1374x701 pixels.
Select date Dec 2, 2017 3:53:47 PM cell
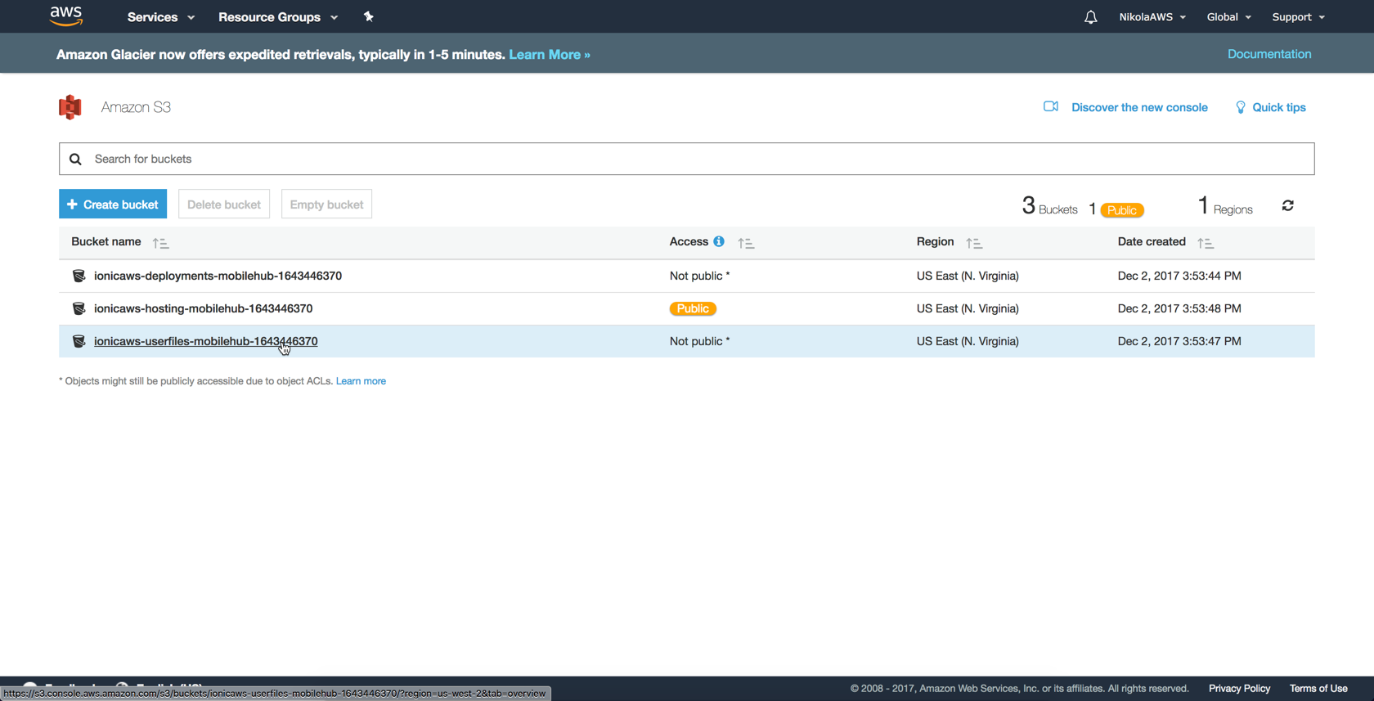pyautogui.click(x=1179, y=341)
